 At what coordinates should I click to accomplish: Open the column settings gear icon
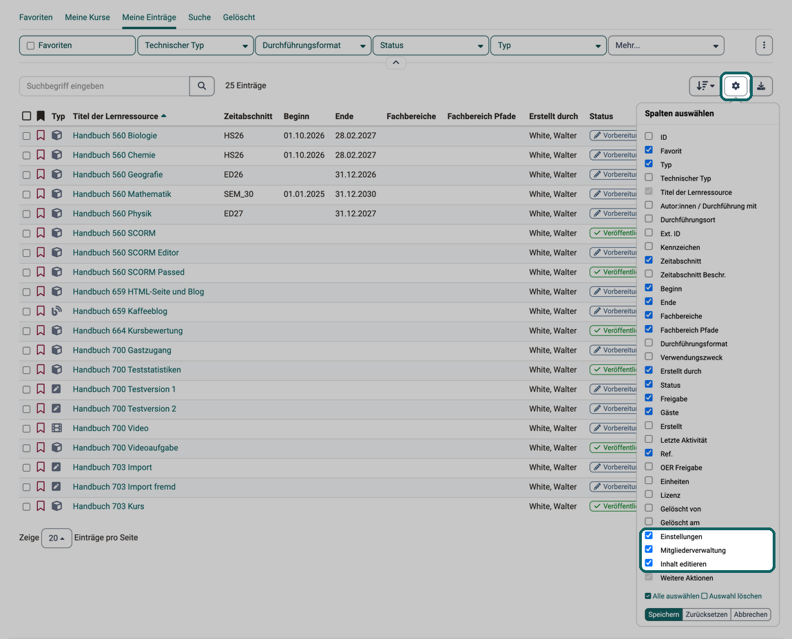point(736,86)
